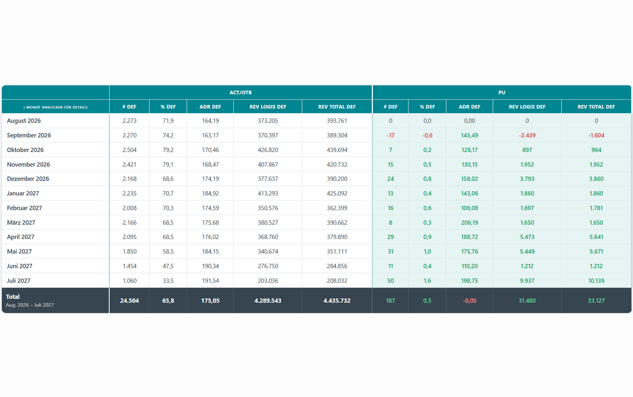
Task: Select the PU total count 187
Action: click(x=390, y=300)
